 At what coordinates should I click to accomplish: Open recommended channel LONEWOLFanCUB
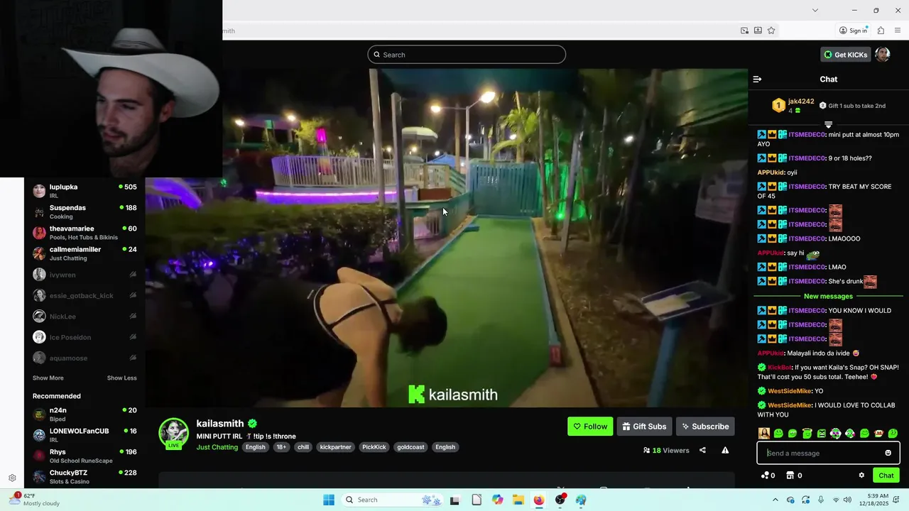pyautogui.click(x=85, y=435)
